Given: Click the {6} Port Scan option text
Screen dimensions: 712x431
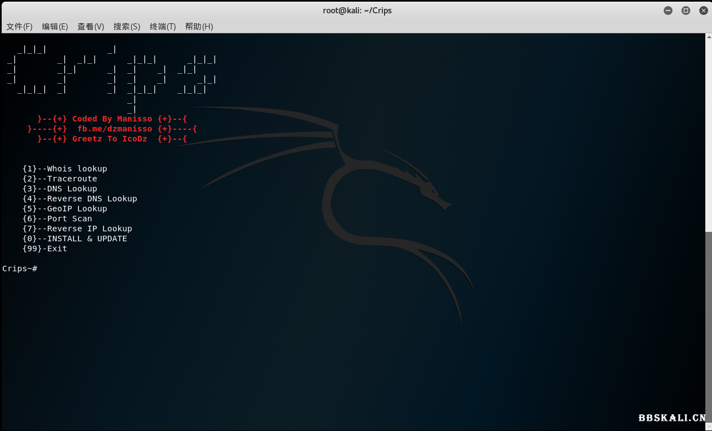Looking at the screenshot, I should [57, 219].
